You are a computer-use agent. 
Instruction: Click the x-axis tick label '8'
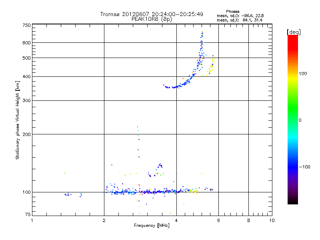tap(248, 220)
